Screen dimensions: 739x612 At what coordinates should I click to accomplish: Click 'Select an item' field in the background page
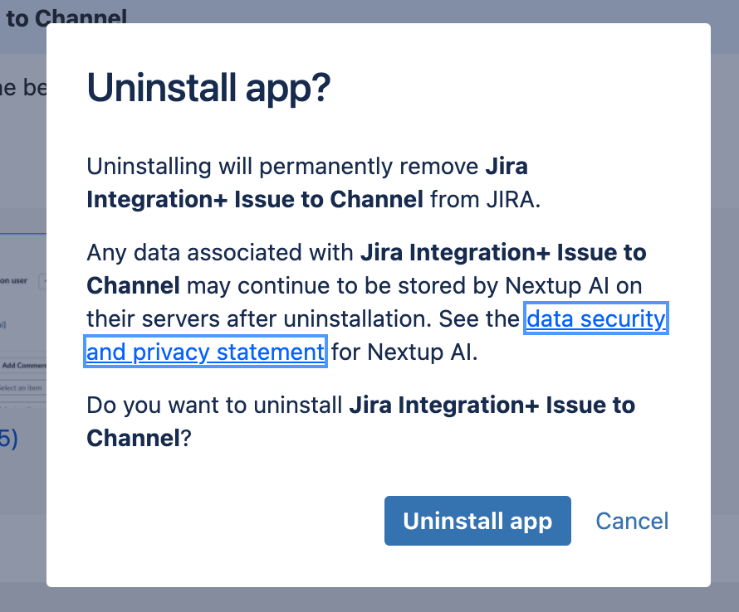click(x=21, y=388)
